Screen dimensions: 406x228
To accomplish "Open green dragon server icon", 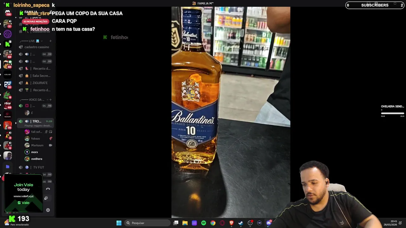I will pyautogui.click(x=8, y=95).
